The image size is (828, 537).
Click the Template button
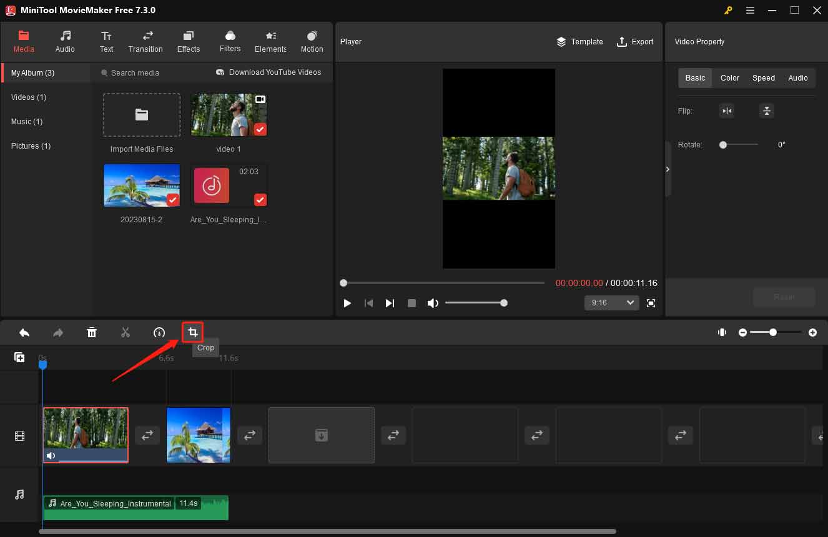click(x=579, y=42)
